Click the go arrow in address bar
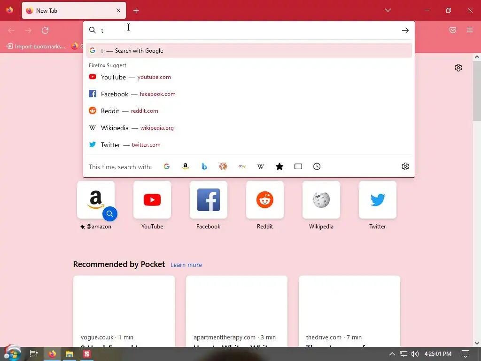This screenshot has height=361, width=481. point(405,30)
